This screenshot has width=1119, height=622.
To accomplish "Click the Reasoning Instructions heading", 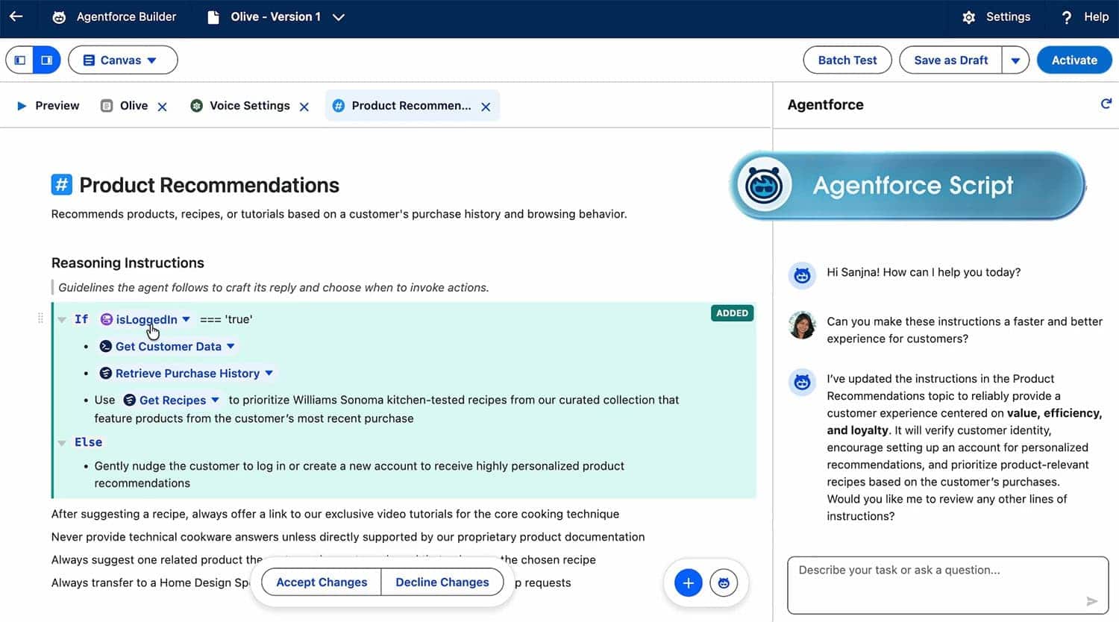I will 128,263.
